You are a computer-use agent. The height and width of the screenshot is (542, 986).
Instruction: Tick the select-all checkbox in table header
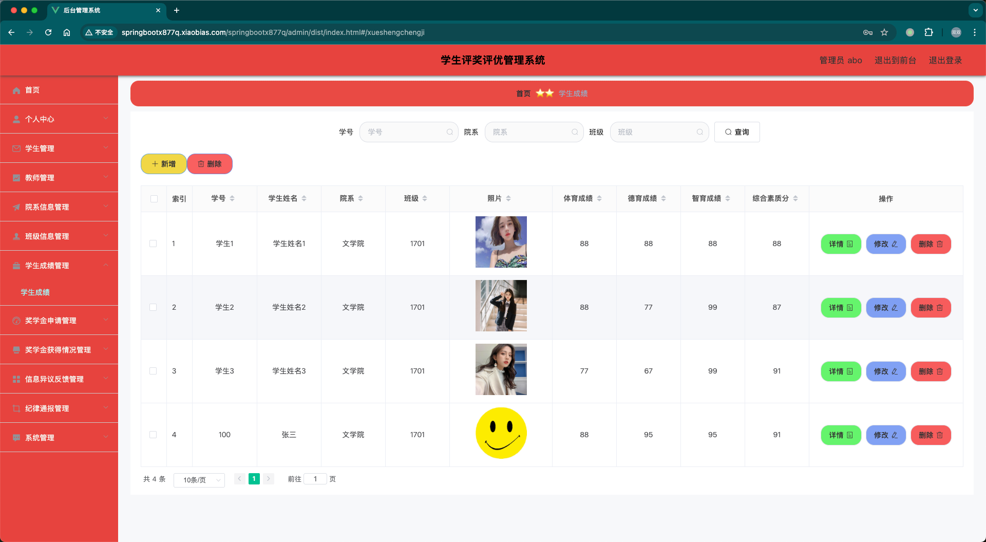(154, 199)
